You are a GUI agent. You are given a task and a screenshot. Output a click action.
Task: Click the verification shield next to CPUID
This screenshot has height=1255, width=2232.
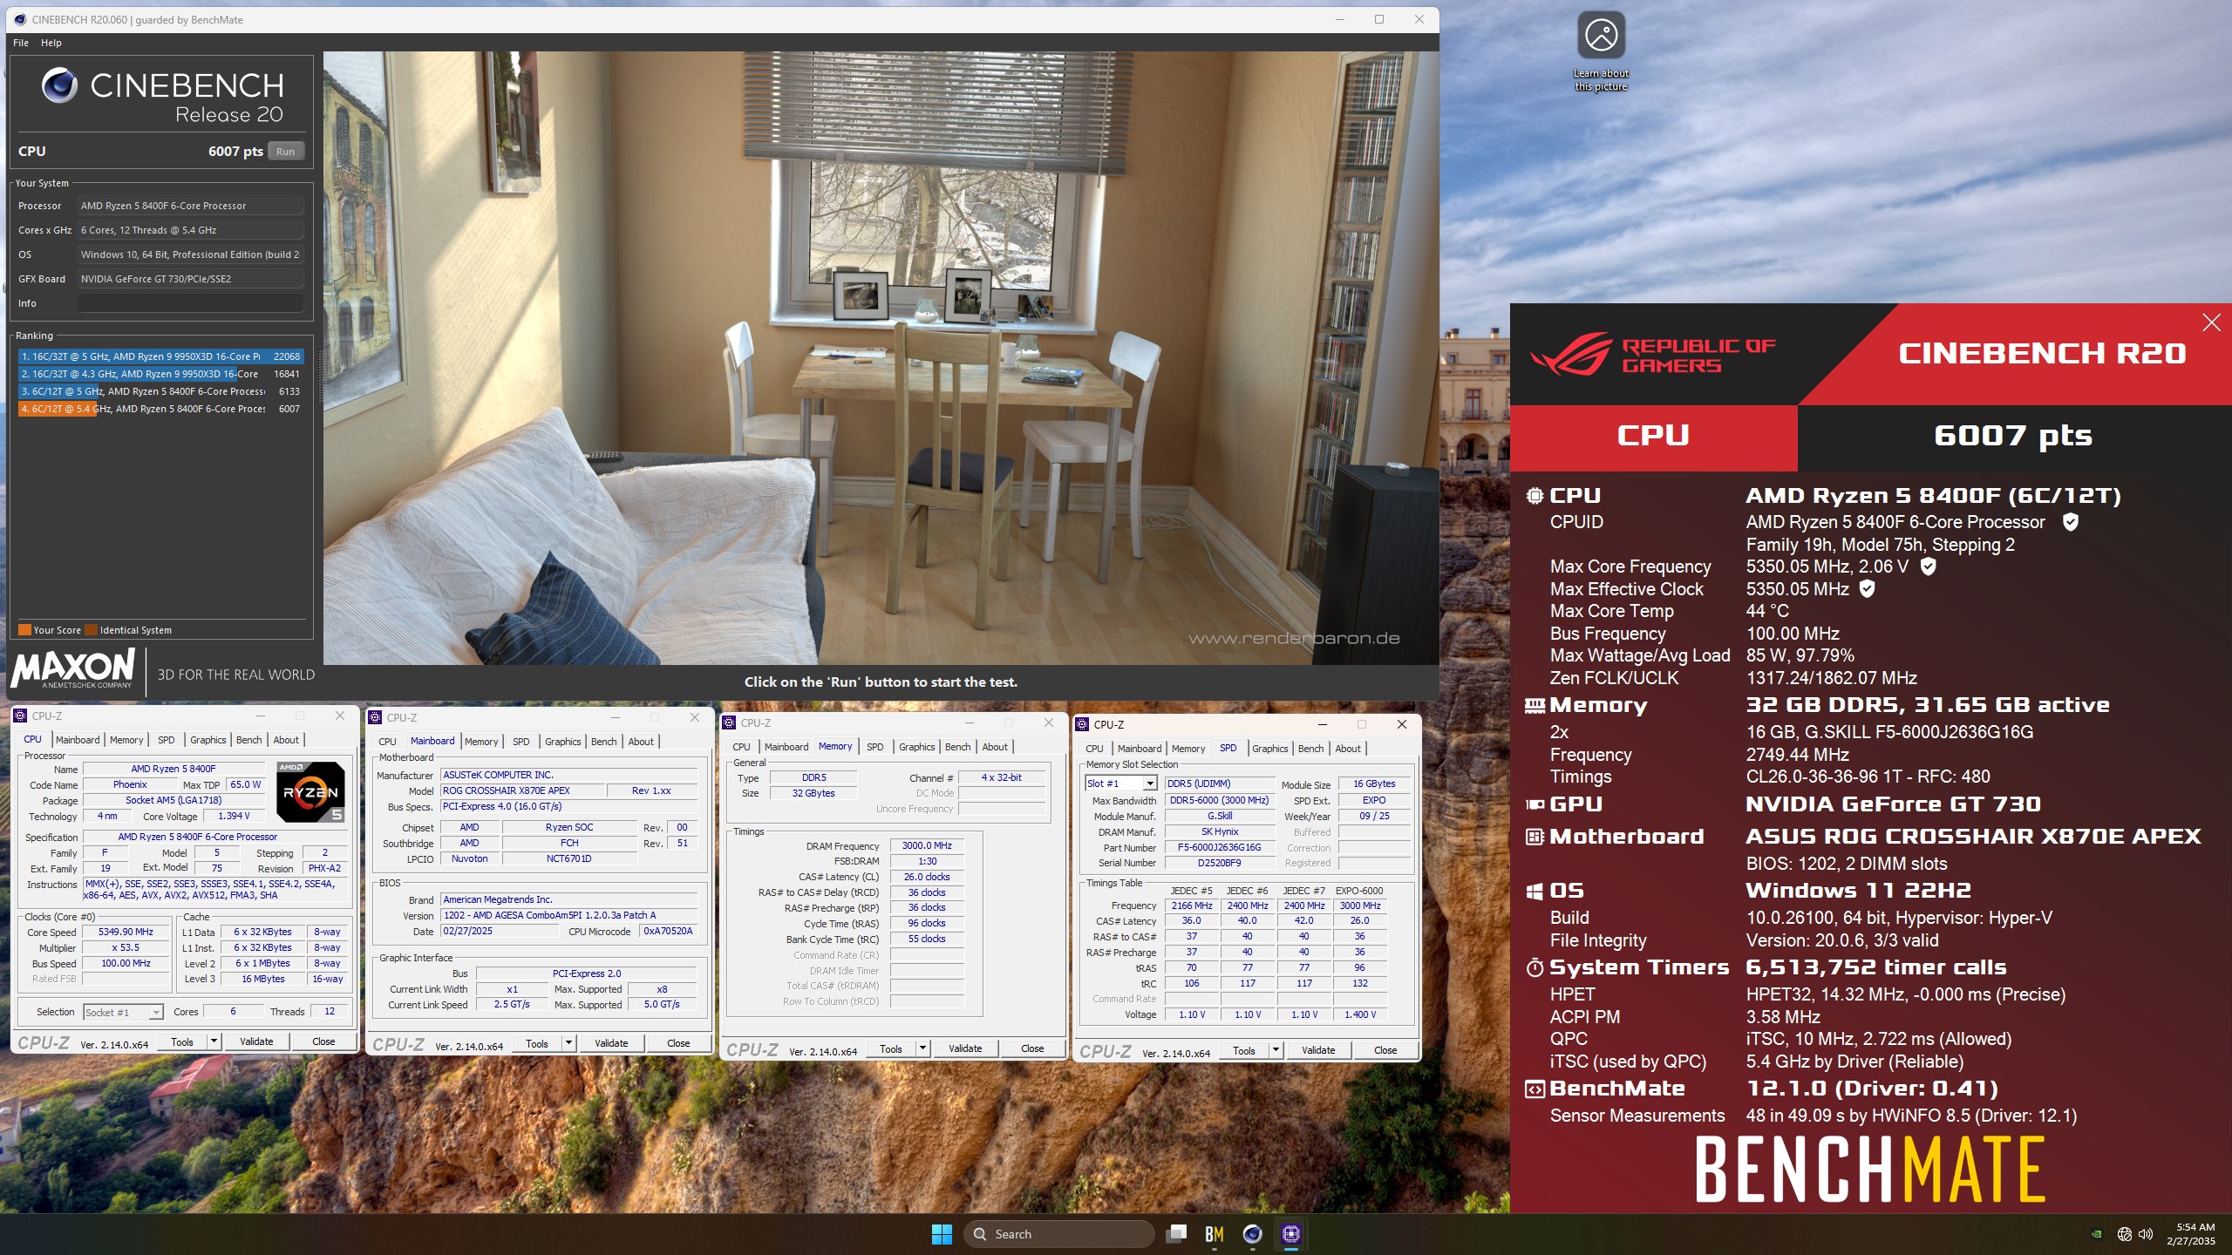tap(2071, 522)
